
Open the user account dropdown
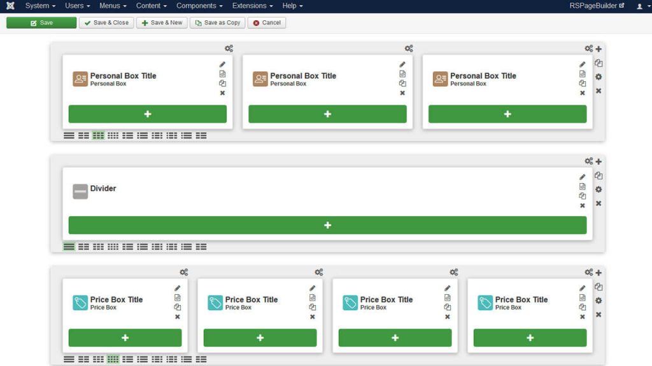coord(641,6)
